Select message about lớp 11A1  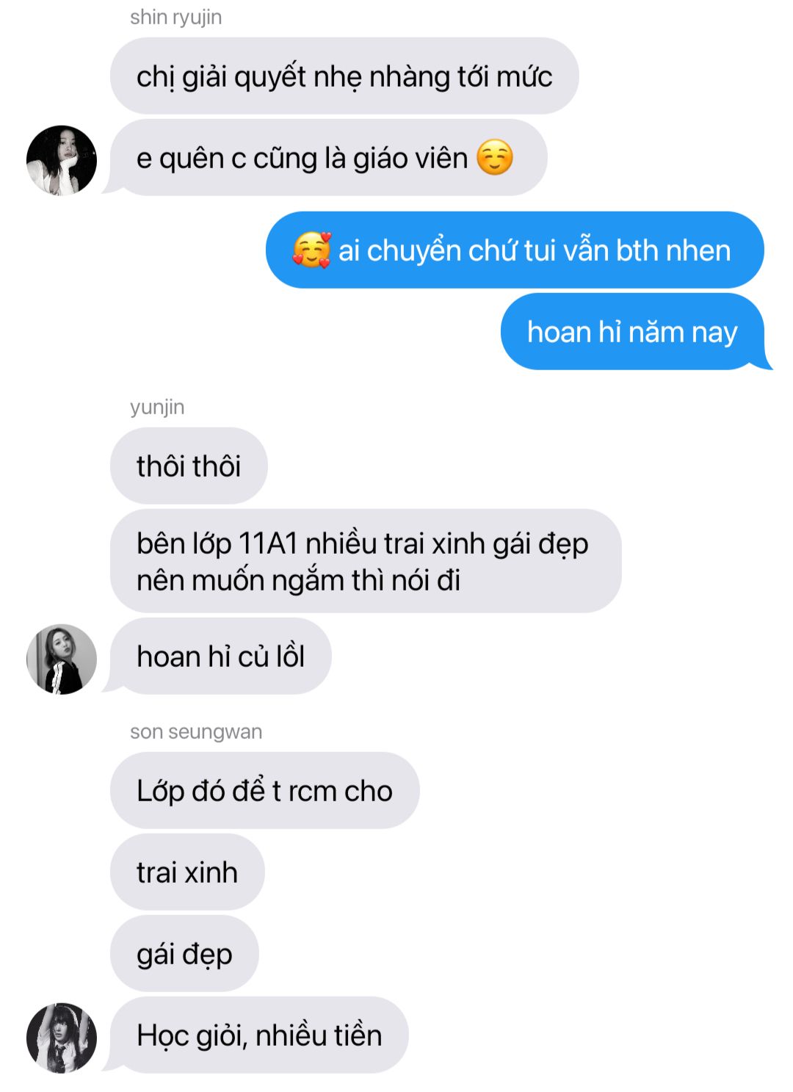[366, 561]
